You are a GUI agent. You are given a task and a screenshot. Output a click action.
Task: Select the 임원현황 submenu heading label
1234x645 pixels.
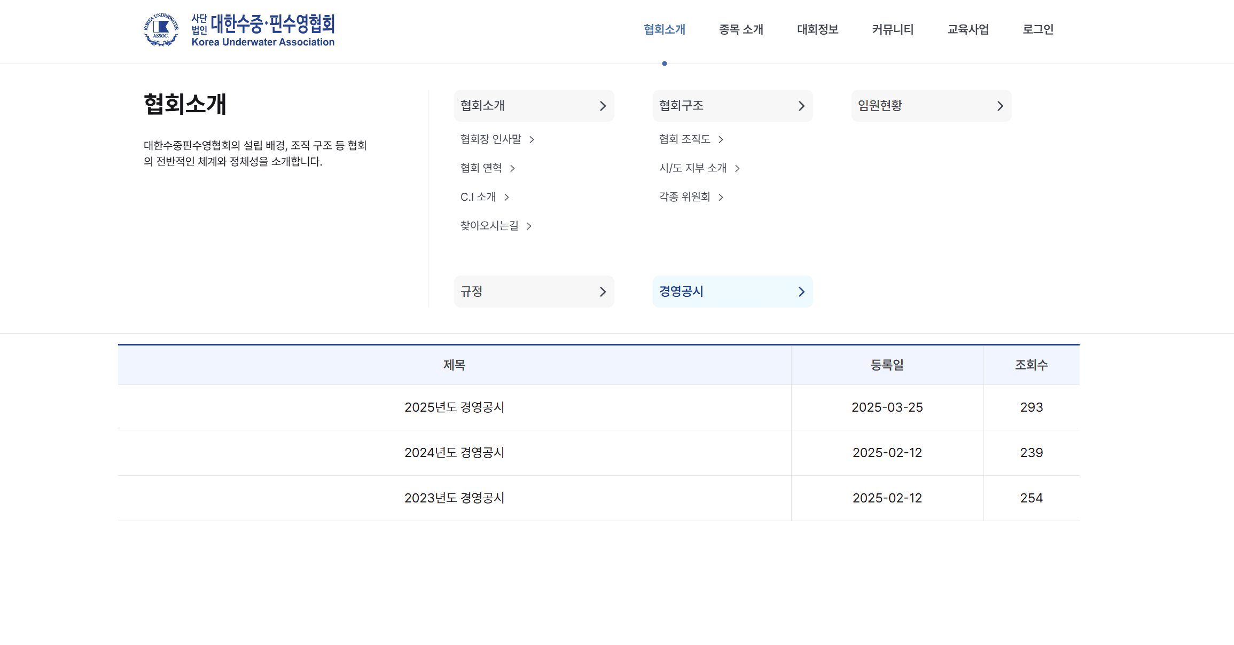point(880,106)
